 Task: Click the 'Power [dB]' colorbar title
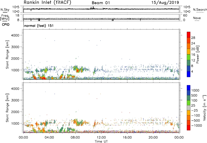[x=197, y=54]
